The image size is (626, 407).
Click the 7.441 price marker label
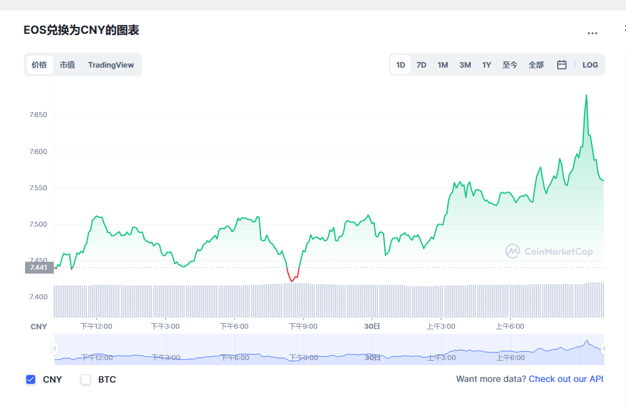[x=39, y=267]
